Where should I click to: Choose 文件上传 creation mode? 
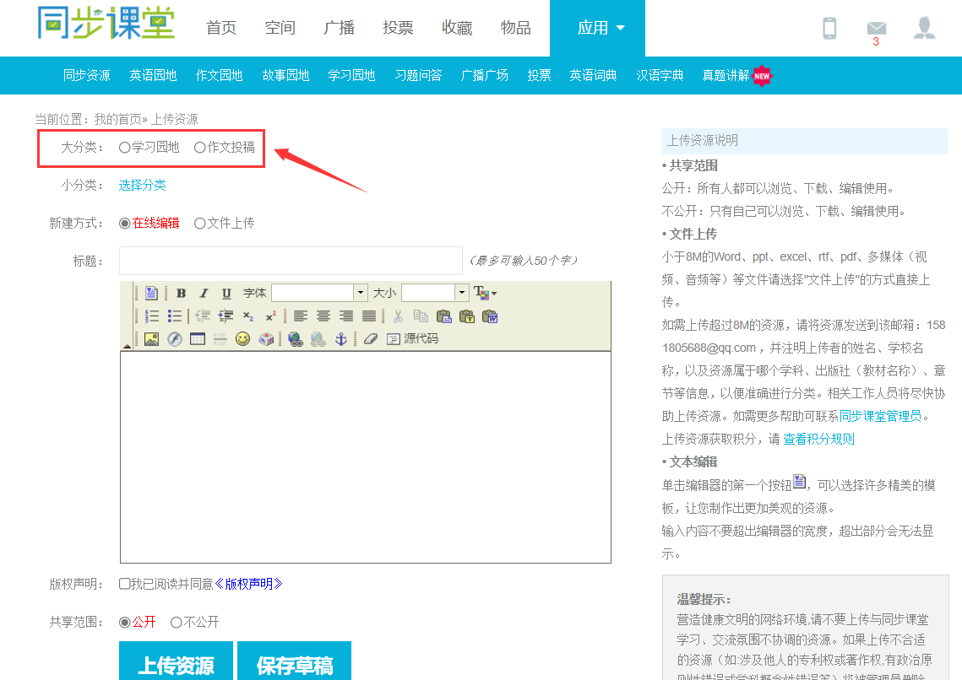point(199,224)
